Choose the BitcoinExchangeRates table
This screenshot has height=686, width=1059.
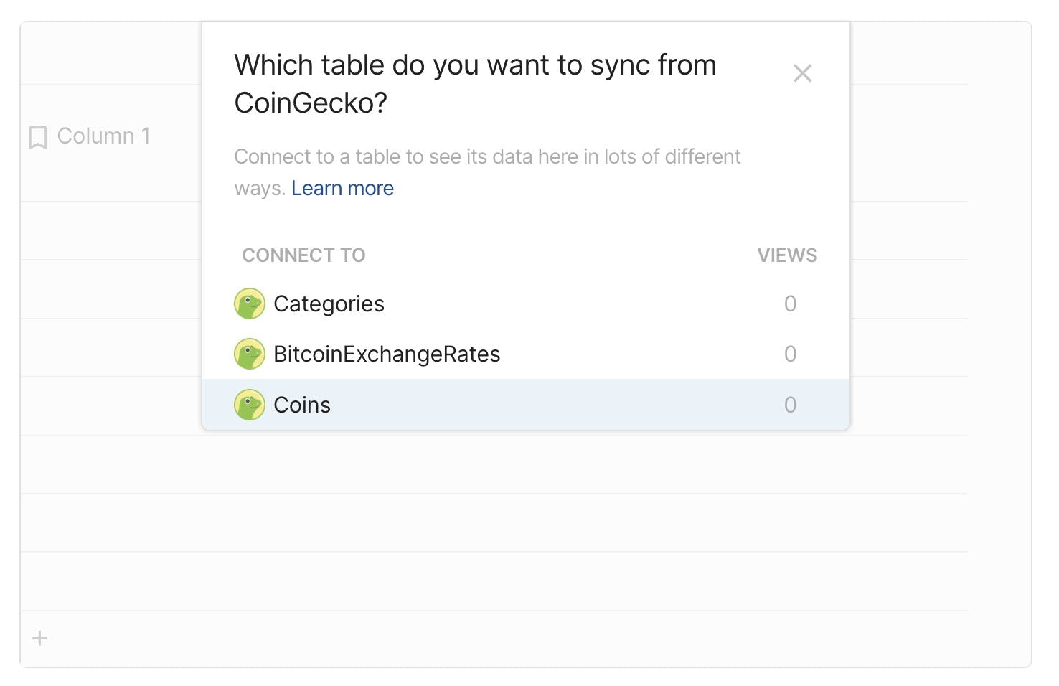tap(526, 354)
